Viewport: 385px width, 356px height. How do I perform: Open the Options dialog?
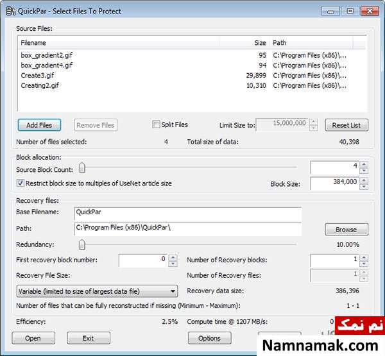point(209,338)
